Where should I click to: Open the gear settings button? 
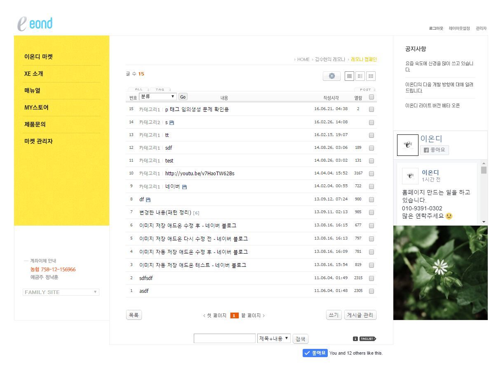pyautogui.click(x=331, y=76)
